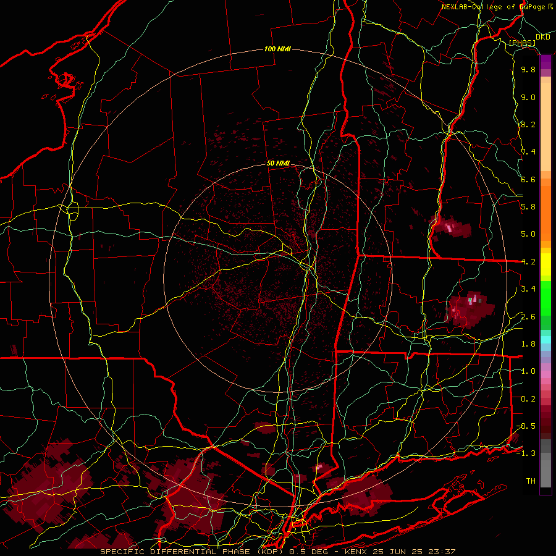Screen dimensions: 556x556
Task: Click the 0.2 scale value
Action: tap(528, 399)
